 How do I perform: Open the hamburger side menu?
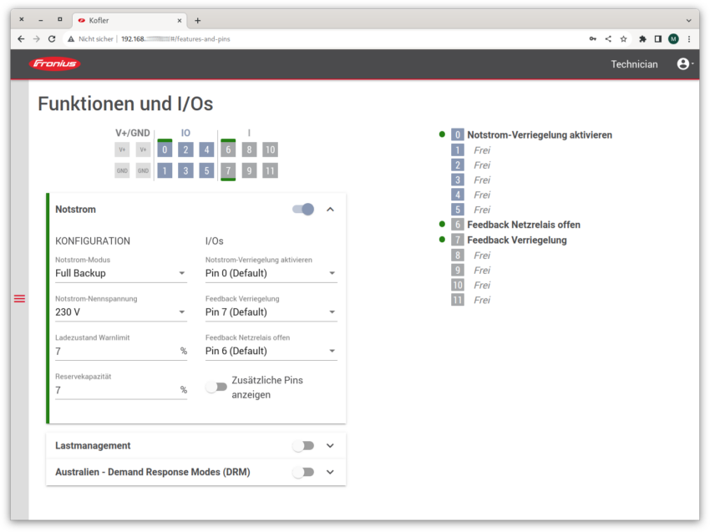19,299
